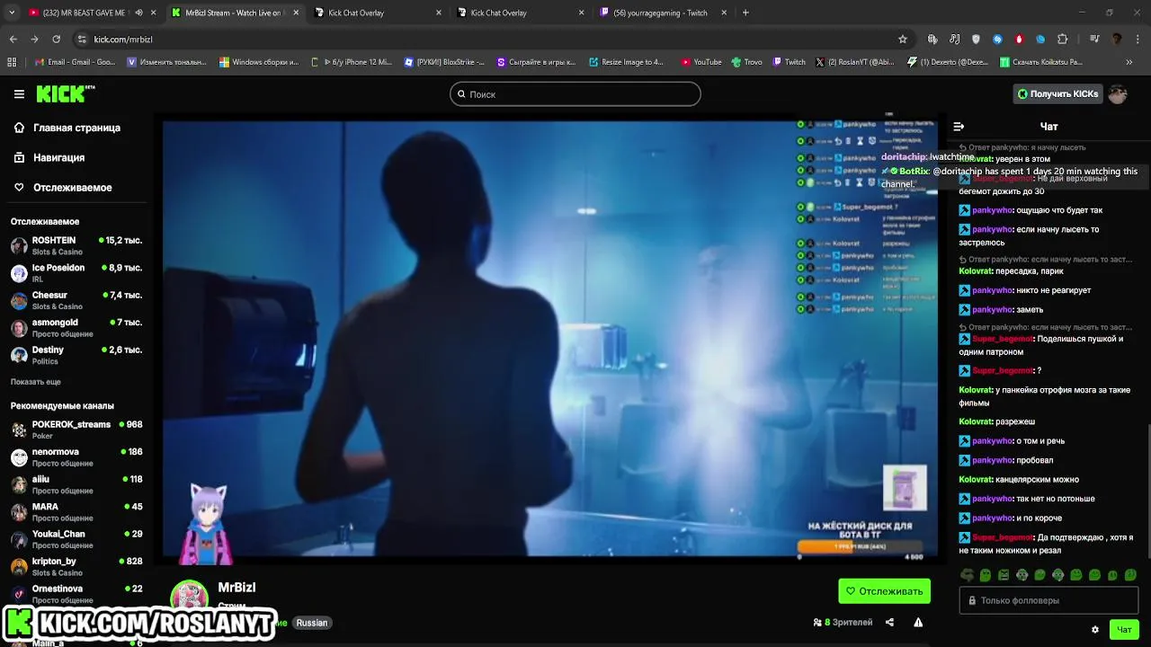Viewport: 1151px width, 647px height.
Task: Open the YouTube bookmark
Action: coord(700,62)
